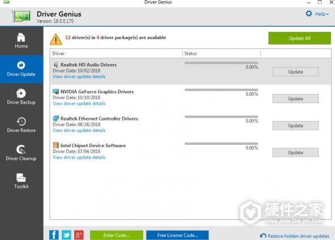The image size is (335, 240).
Task: Update the NVIDIA GeForce Graphics Drivers
Action: pyautogui.click(x=295, y=98)
